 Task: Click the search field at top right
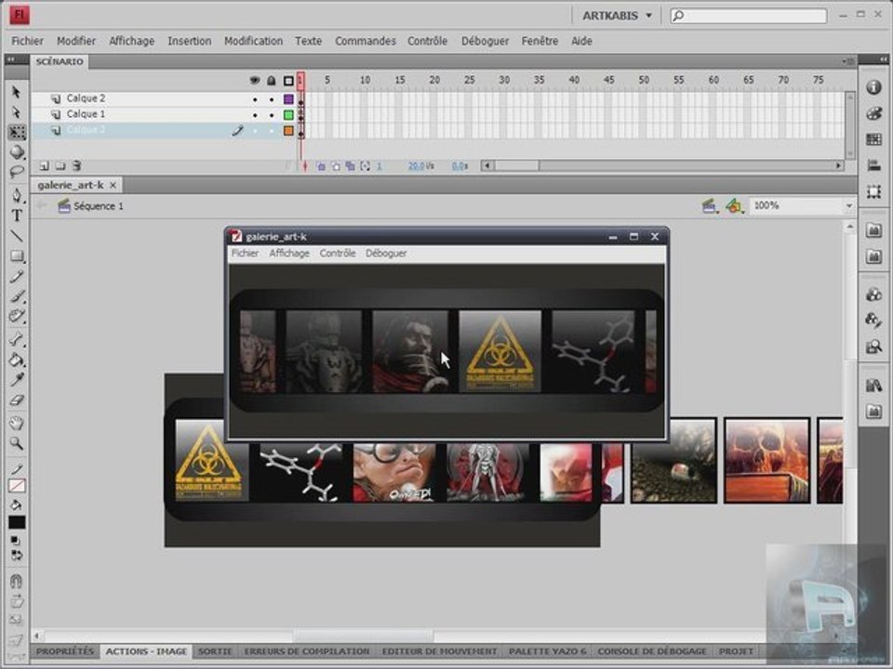tap(749, 16)
